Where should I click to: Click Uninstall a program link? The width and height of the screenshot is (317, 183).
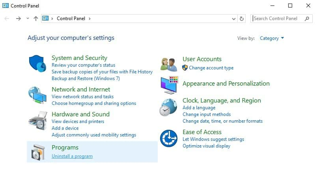pyautogui.click(x=72, y=156)
